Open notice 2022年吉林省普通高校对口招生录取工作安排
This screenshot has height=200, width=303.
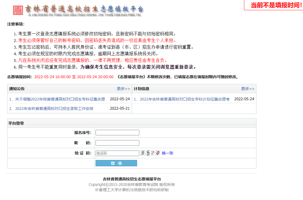pos(51,109)
